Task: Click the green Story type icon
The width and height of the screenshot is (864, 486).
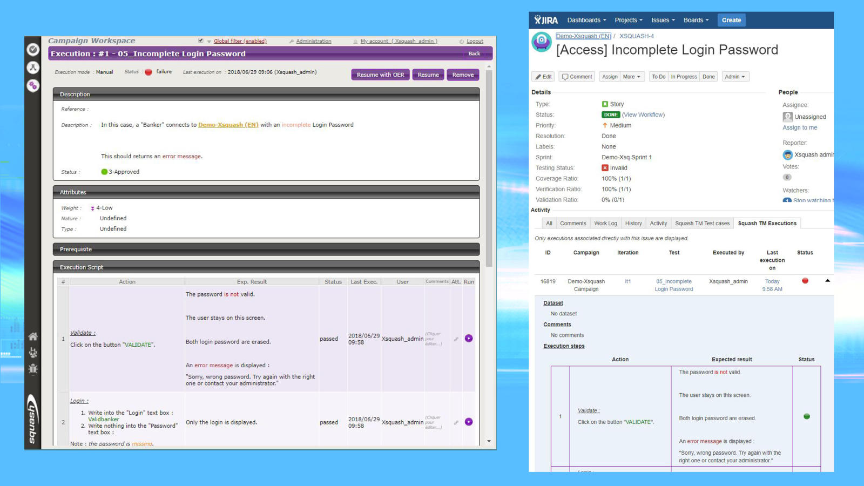Action: point(605,104)
